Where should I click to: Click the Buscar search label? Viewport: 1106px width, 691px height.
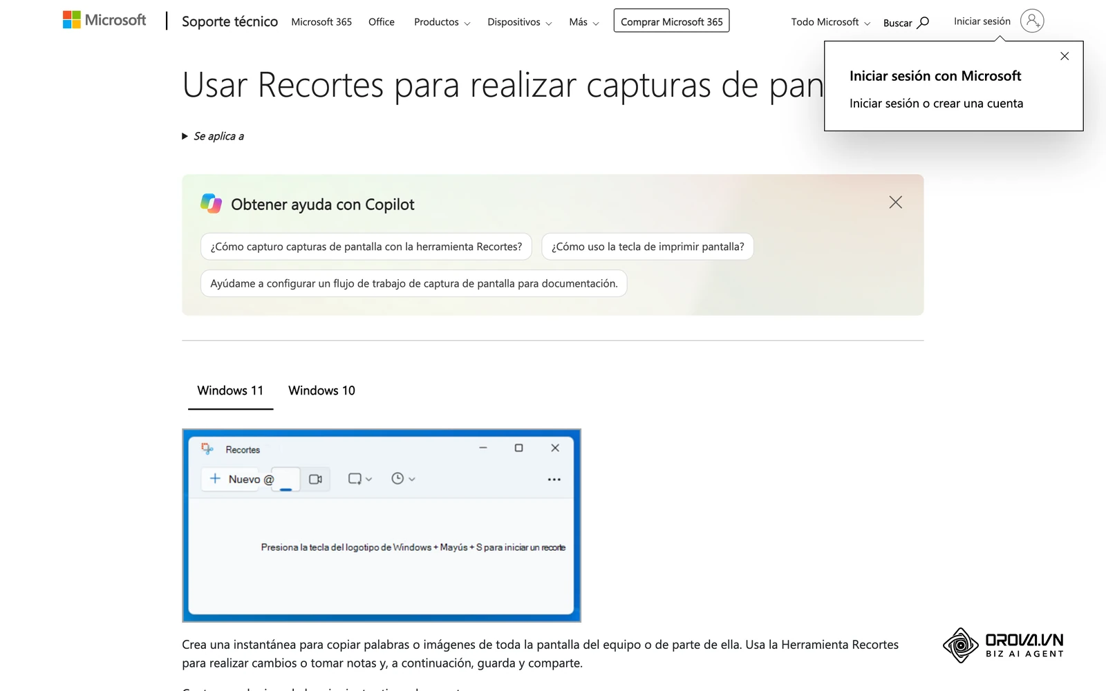(x=897, y=23)
